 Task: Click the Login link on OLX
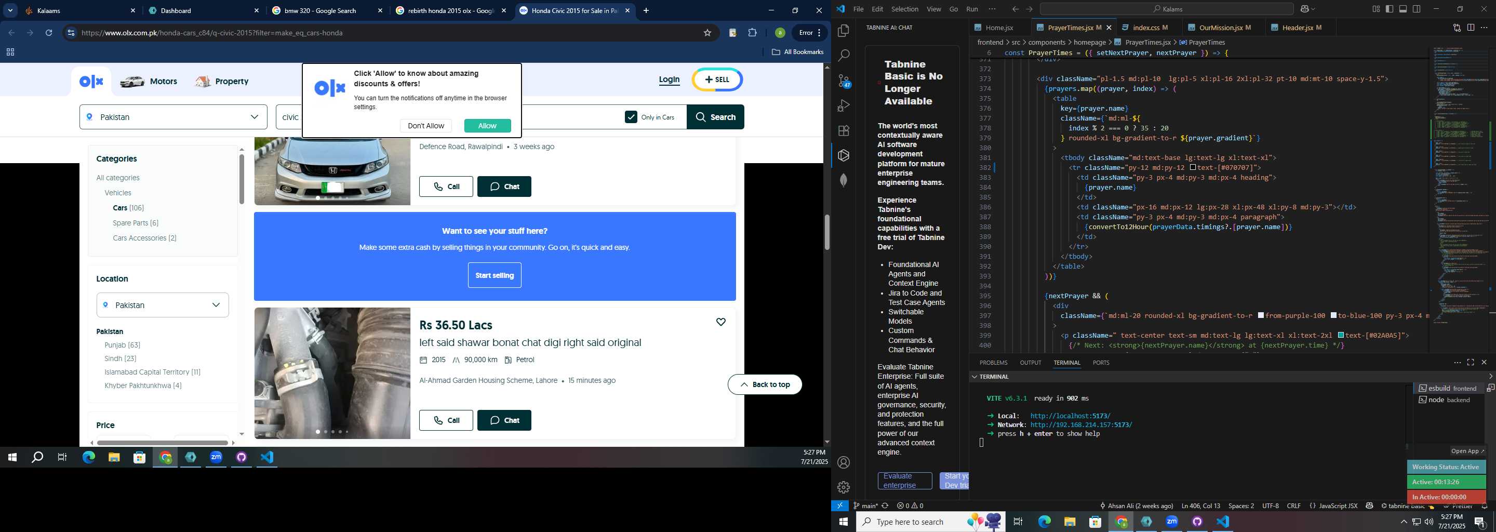pos(669,79)
